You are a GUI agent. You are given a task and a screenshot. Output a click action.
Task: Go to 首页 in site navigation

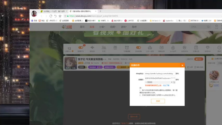(82, 27)
